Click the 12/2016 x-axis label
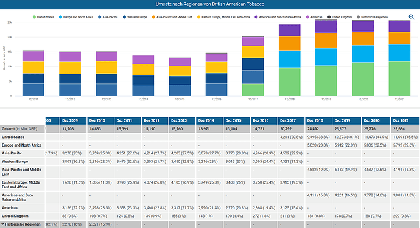This screenshot has height=228, width=420. [217, 99]
